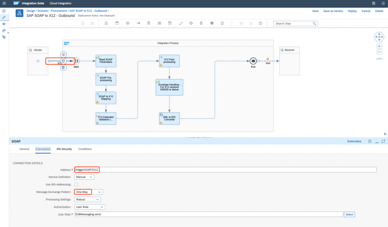The height and width of the screenshot is (227, 388).
Task: Open the Service Definition dropdown
Action: (84, 177)
